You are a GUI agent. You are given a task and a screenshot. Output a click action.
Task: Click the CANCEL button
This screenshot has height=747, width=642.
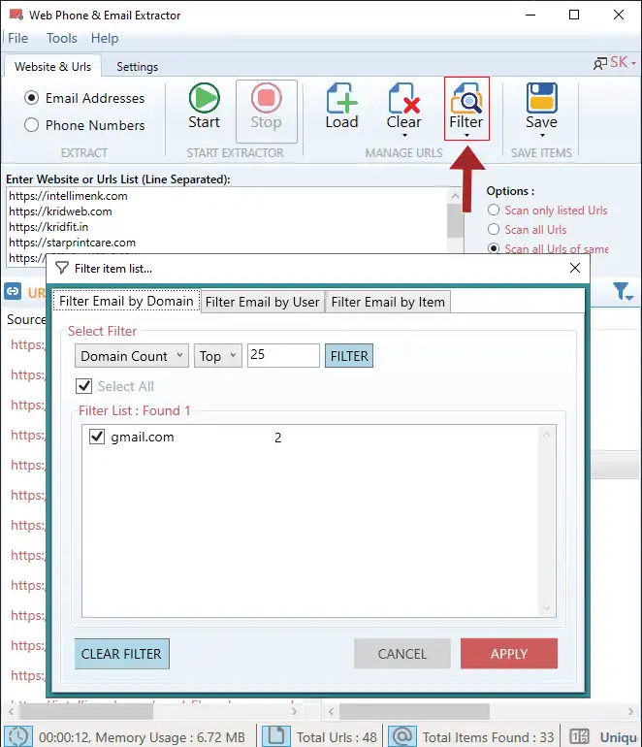point(401,654)
